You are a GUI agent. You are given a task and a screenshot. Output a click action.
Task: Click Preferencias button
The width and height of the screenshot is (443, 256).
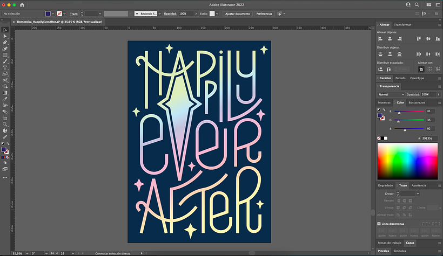(264, 13)
